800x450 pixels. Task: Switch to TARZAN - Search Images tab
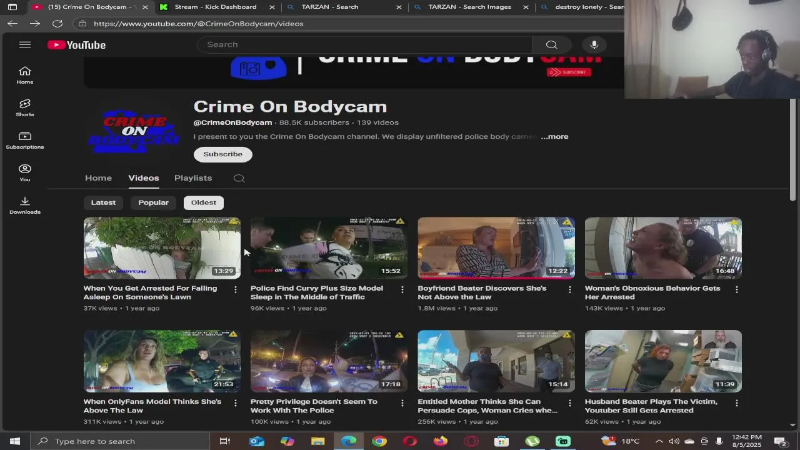coord(471,7)
